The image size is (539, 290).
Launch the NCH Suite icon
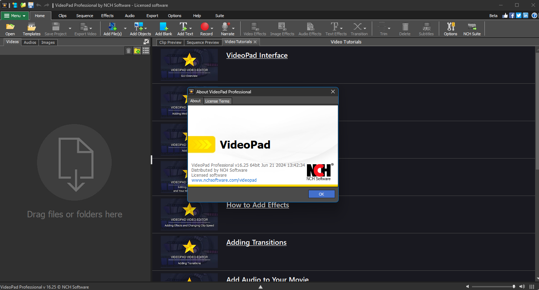472,29
